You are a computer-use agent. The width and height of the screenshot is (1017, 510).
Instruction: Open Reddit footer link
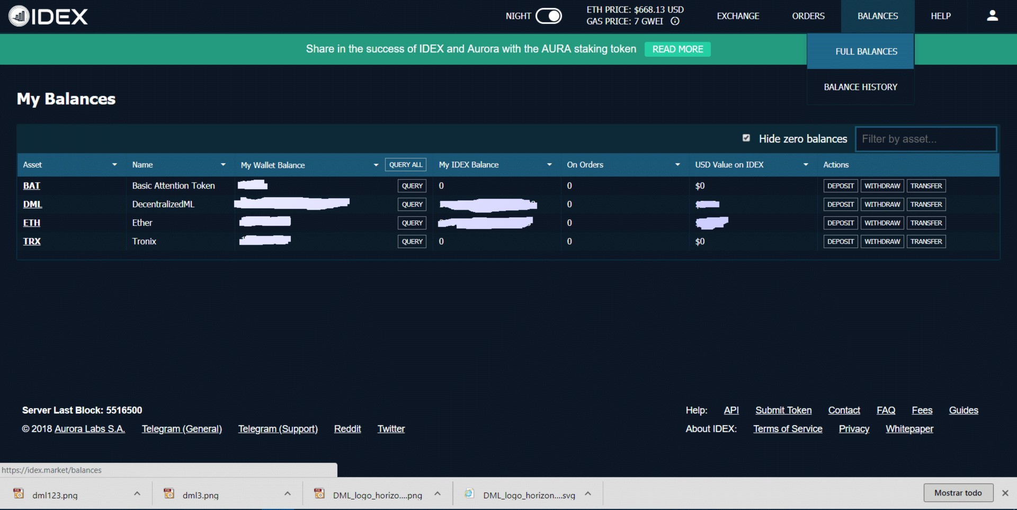coord(347,429)
